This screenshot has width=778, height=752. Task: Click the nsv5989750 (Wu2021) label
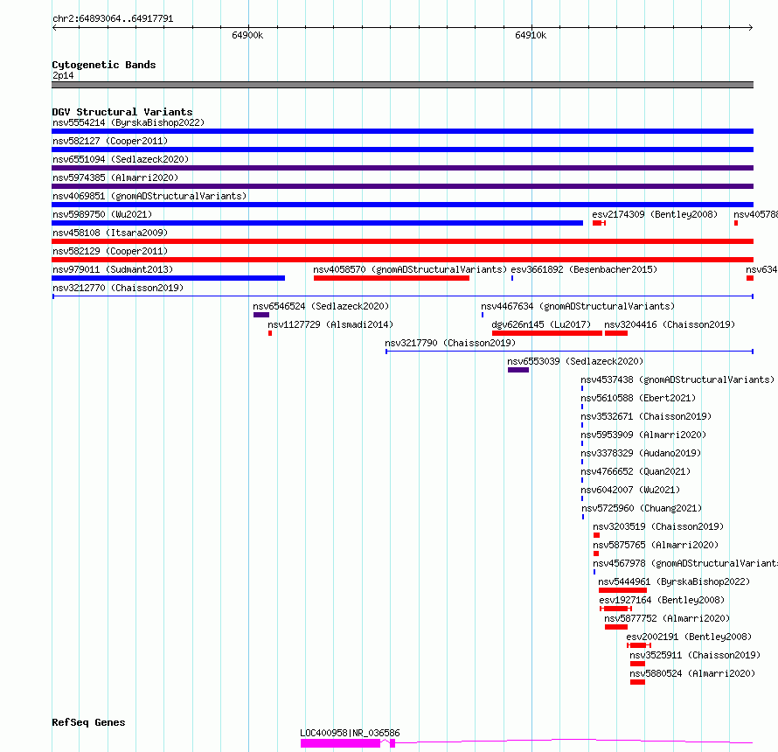pos(102,214)
